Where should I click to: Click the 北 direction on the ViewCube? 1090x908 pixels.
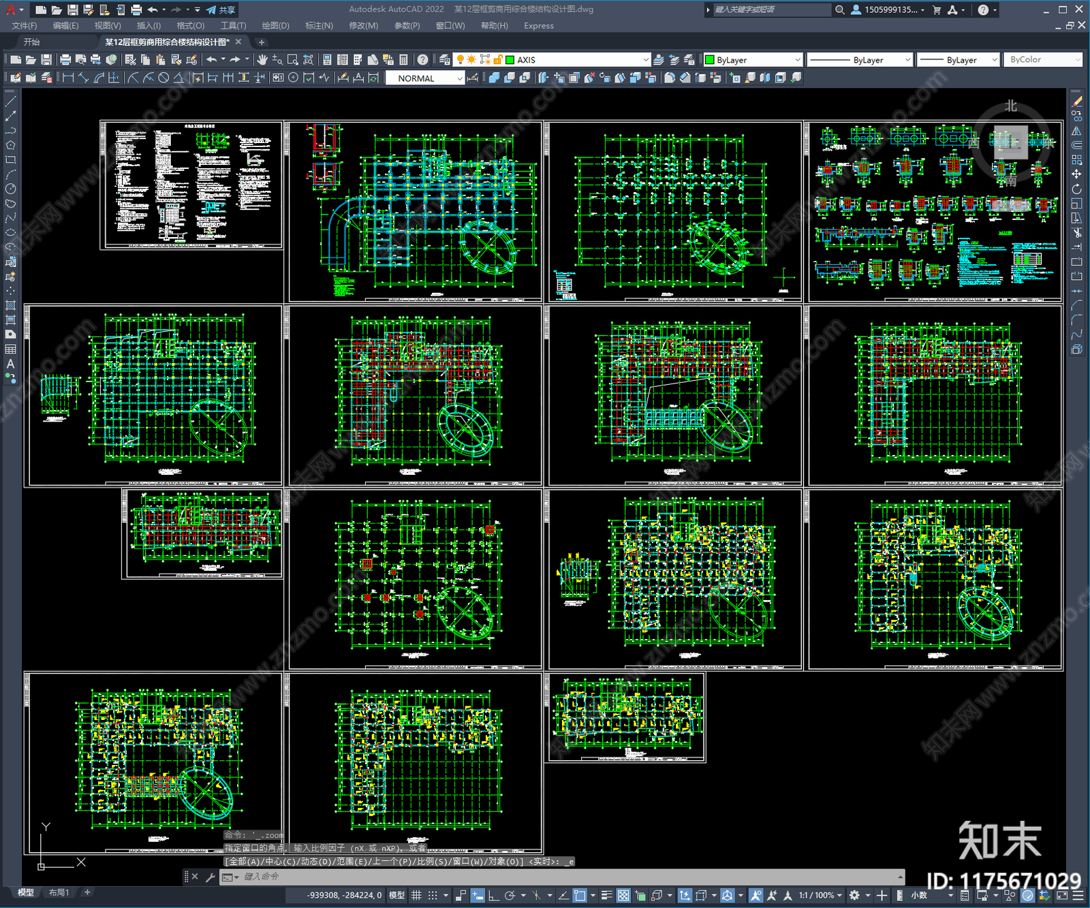pos(1011,106)
